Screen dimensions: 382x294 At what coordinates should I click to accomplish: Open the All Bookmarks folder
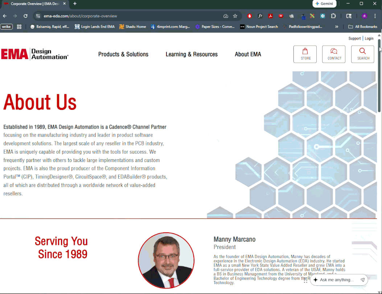[x=362, y=27]
